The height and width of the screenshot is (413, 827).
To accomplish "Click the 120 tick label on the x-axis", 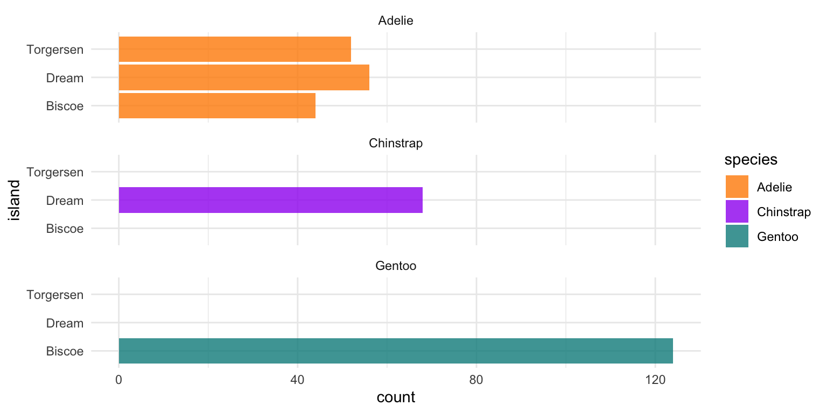I will 655,379.
